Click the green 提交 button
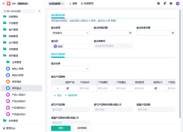This screenshot has height=132, width=183. 61,128
